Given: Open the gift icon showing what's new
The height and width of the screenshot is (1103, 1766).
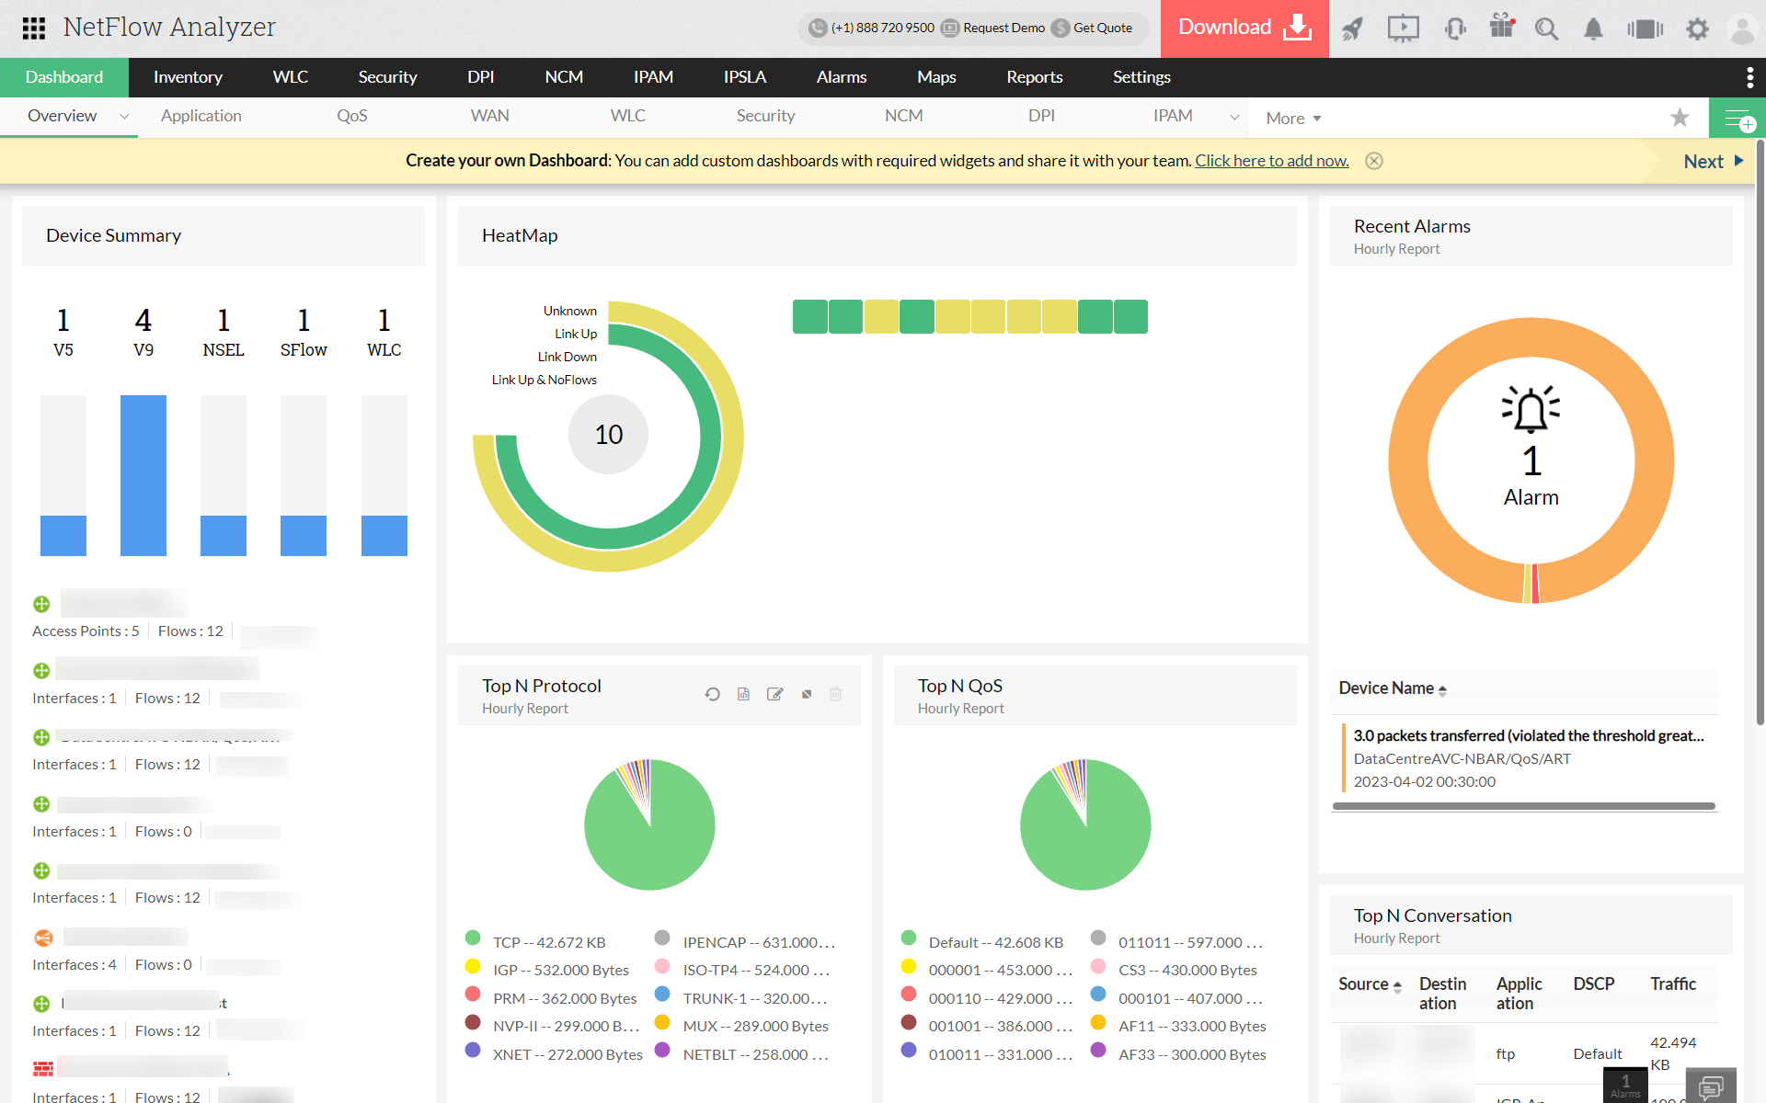Looking at the screenshot, I should (1501, 28).
